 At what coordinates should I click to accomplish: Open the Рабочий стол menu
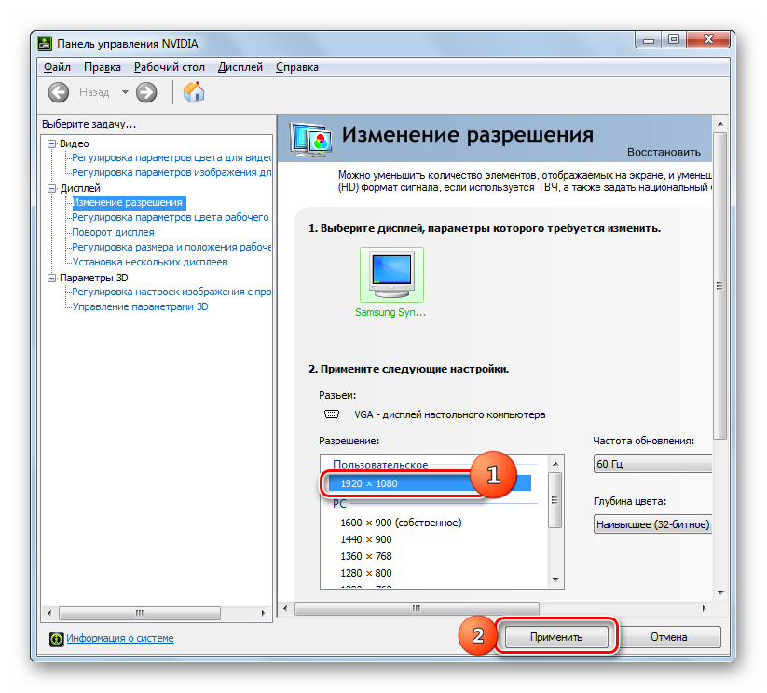pyautogui.click(x=170, y=67)
